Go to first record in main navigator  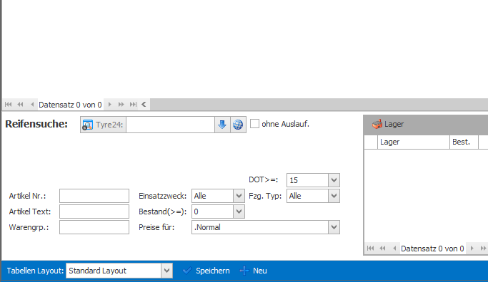tap(9, 105)
